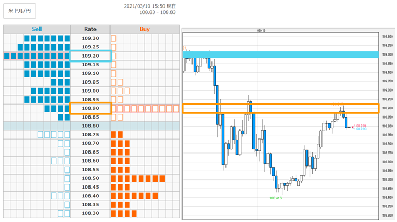Click the 108.500 chart axis label
This screenshot has width=397, height=222.
coord(387,179)
